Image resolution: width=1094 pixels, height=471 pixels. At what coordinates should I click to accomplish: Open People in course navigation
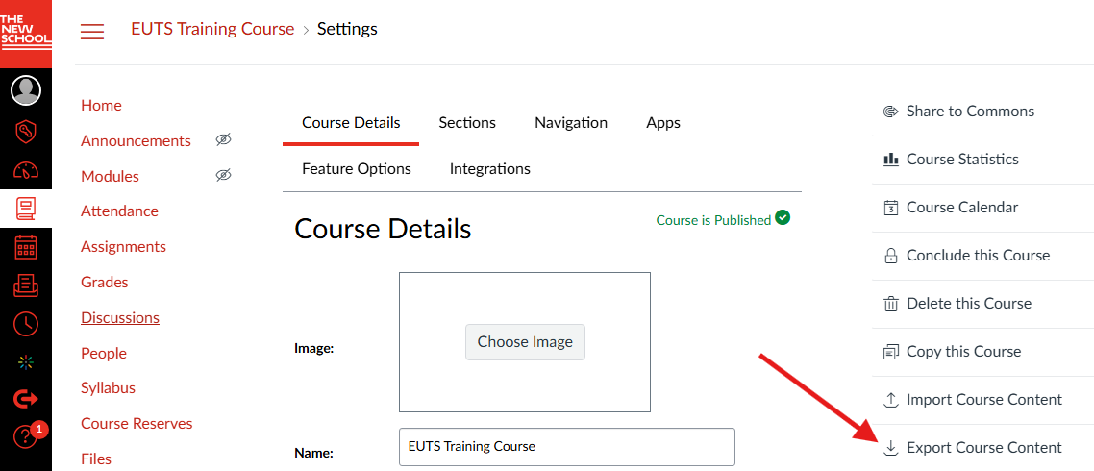tap(104, 353)
